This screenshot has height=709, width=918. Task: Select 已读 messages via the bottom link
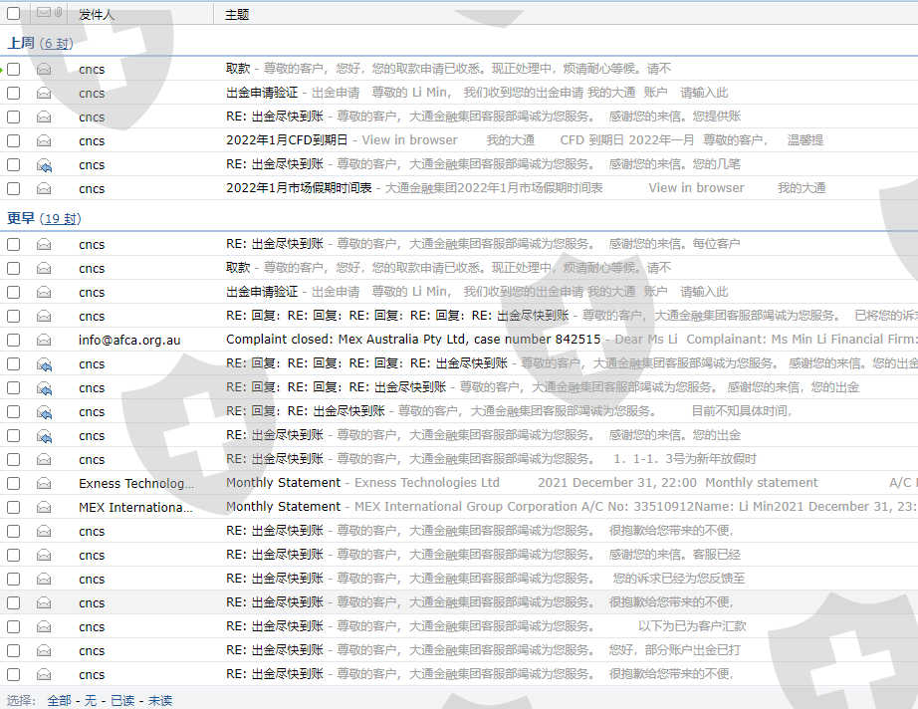pyautogui.click(x=122, y=701)
